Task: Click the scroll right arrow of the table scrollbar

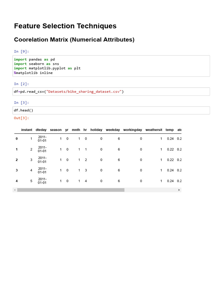Action: coord(179,190)
